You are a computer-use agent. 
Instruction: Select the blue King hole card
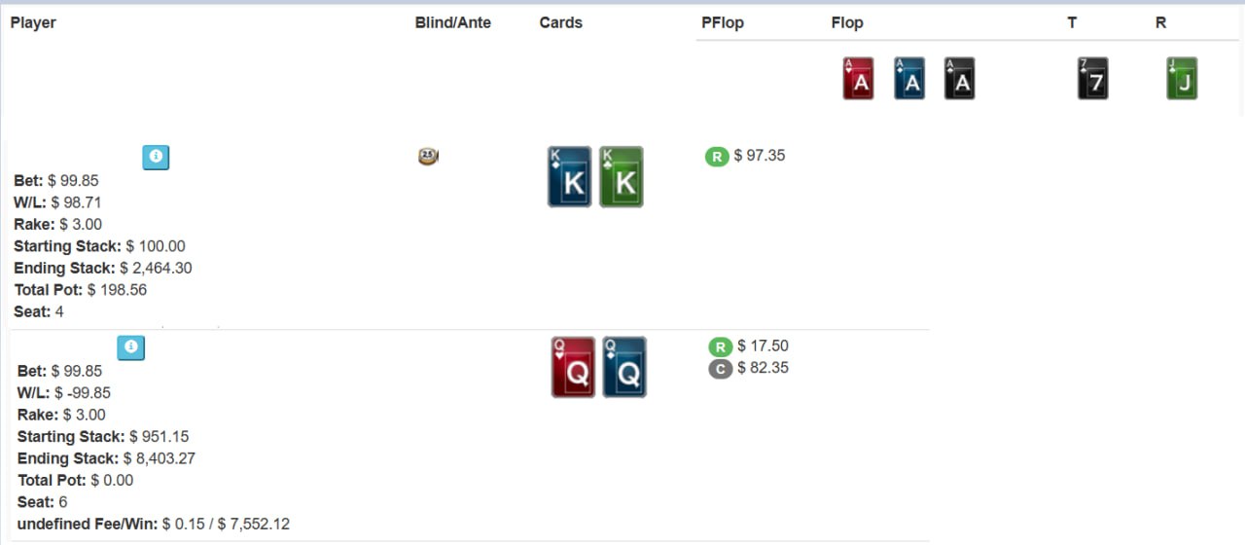pyautogui.click(x=570, y=177)
